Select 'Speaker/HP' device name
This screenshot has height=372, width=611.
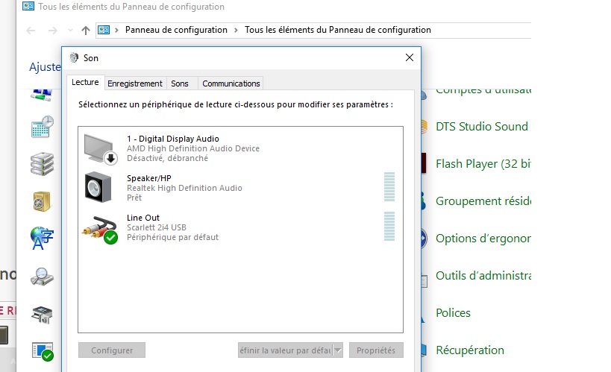pyautogui.click(x=149, y=178)
